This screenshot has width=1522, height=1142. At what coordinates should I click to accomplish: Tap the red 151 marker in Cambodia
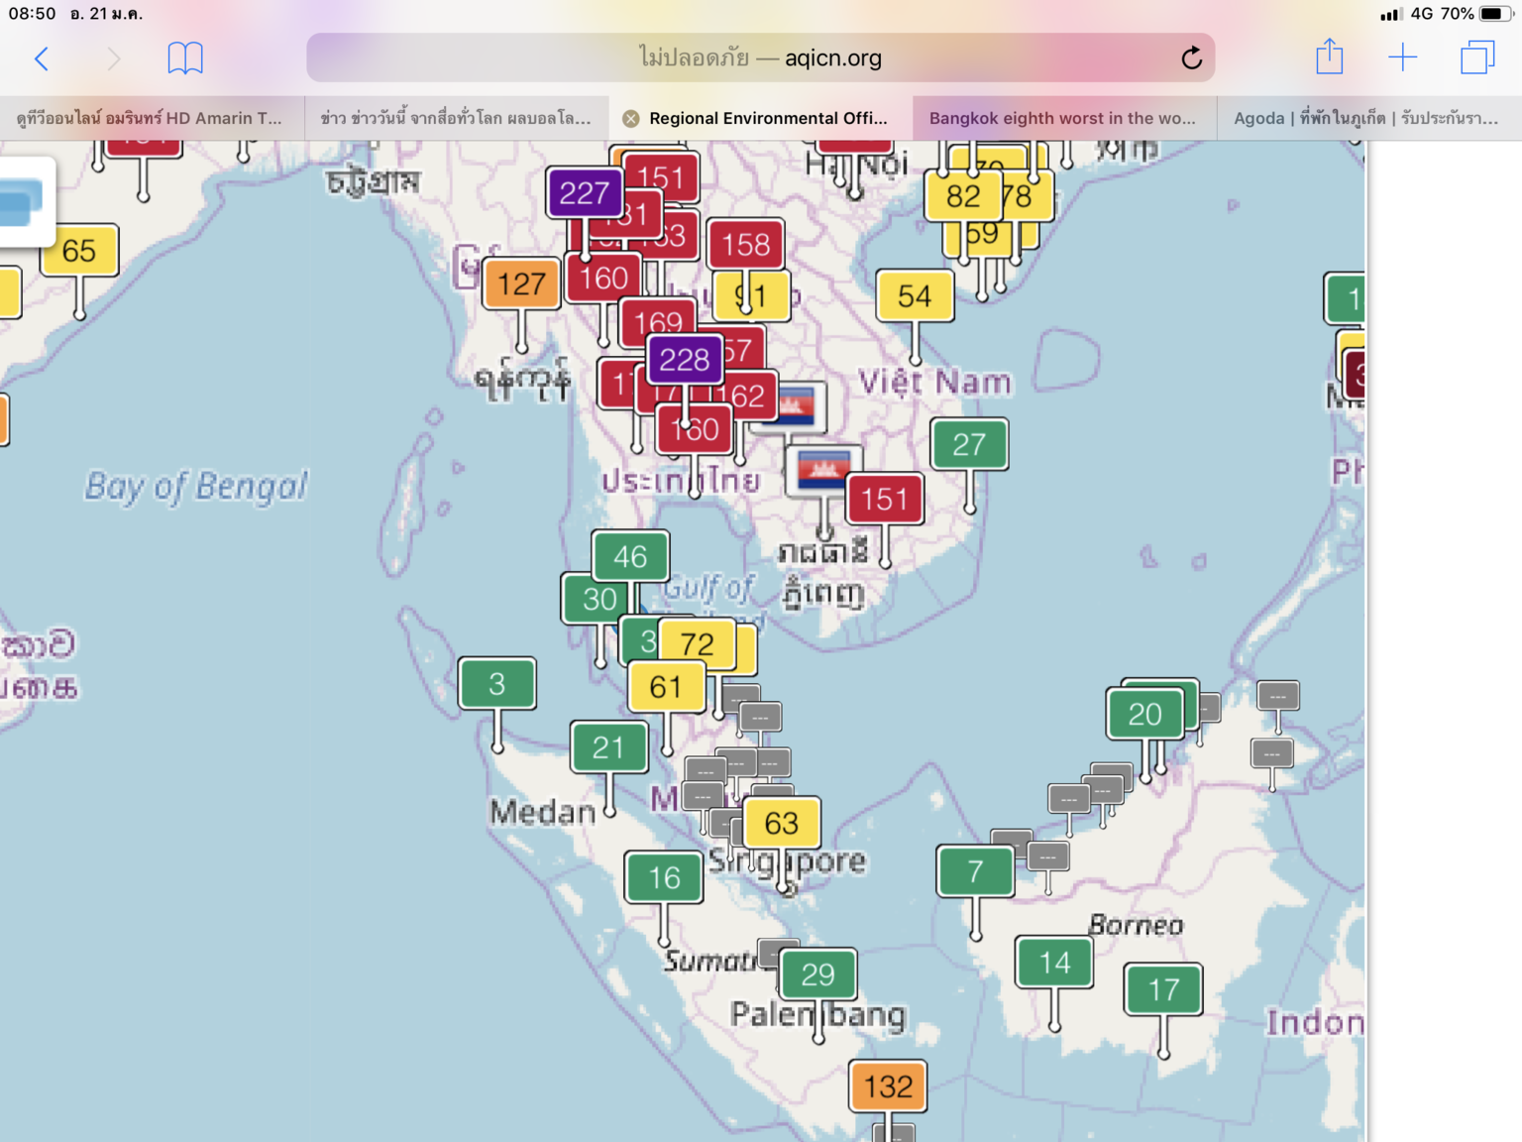(x=884, y=499)
